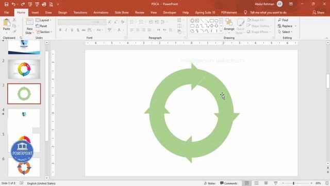Click the Undo arrow icon

[13, 4]
